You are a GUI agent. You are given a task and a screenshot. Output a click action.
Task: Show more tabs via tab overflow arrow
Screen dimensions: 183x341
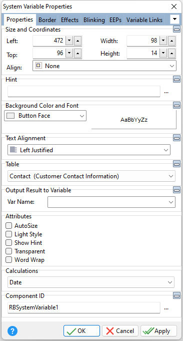(x=174, y=20)
